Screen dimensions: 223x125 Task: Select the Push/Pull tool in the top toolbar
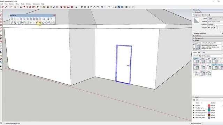click(21, 7)
